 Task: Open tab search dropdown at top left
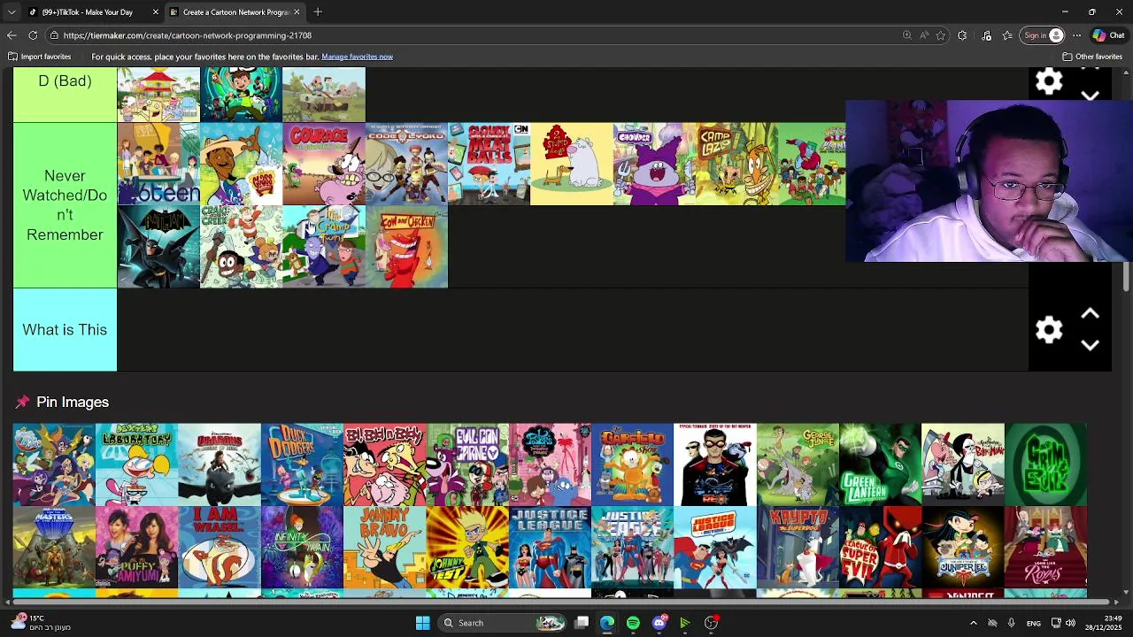click(12, 12)
